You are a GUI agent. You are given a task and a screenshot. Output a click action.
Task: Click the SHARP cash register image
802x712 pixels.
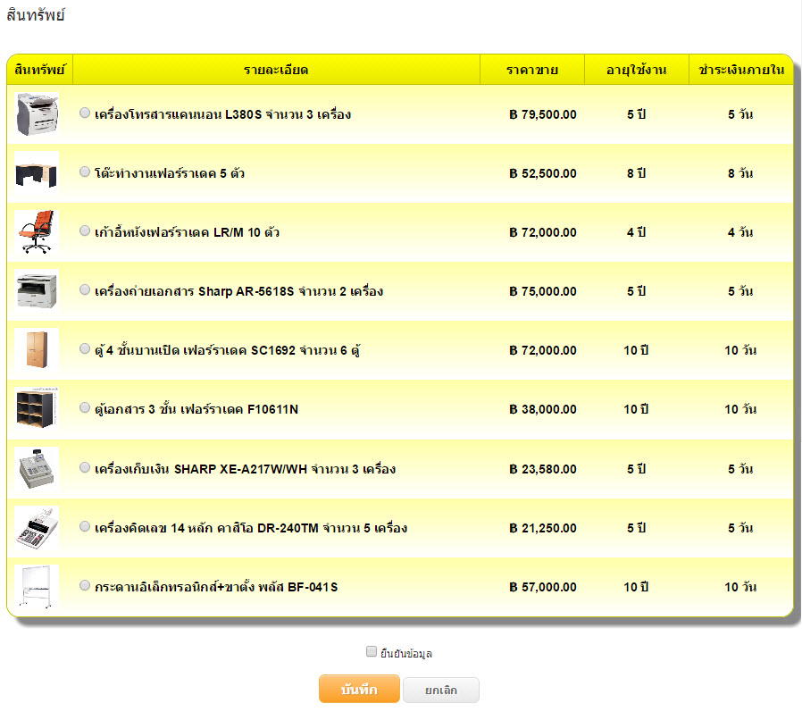pos(37,469)
